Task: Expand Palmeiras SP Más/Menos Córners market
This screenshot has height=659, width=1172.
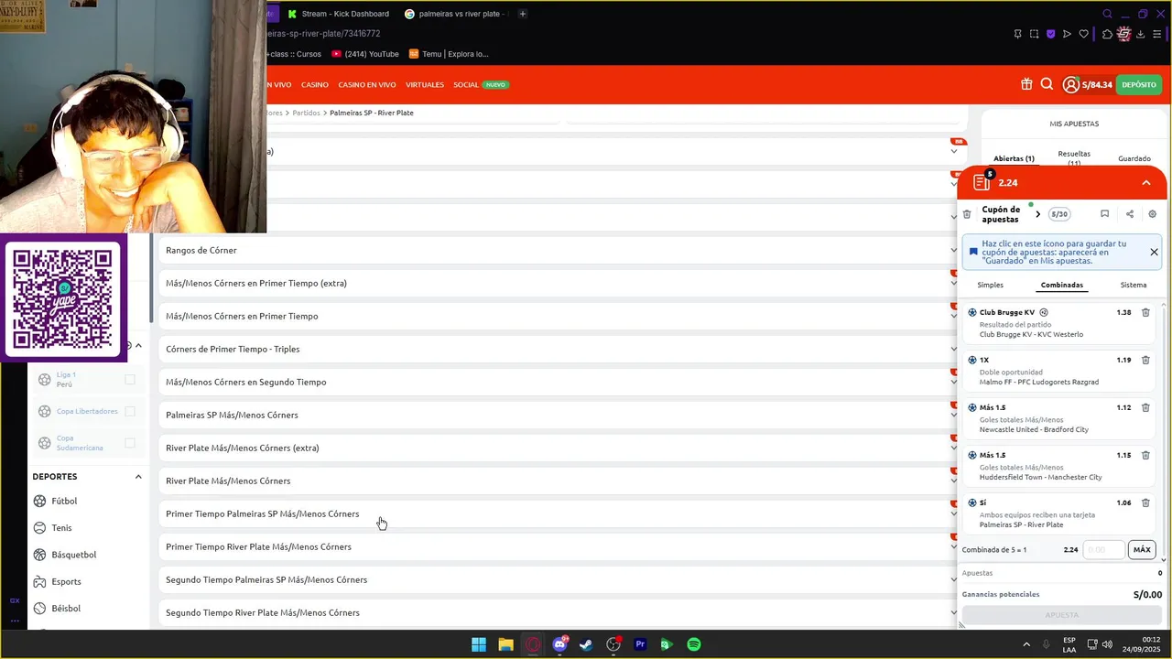Action: pyautogui.click(x=558, y=415)
